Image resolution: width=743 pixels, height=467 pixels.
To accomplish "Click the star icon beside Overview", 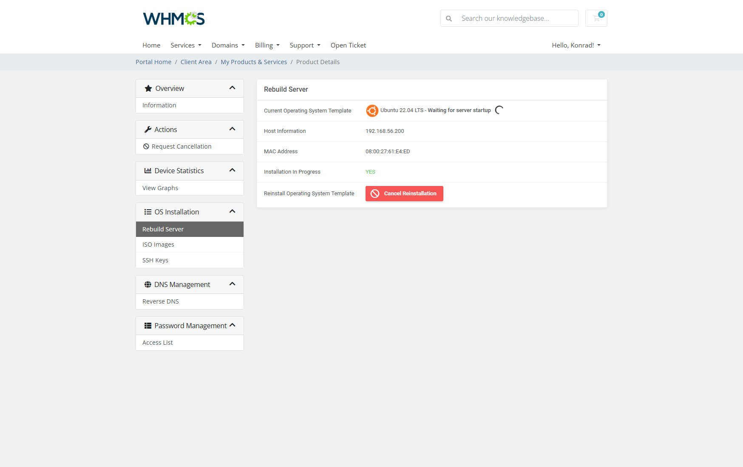I will click(148, 88).
